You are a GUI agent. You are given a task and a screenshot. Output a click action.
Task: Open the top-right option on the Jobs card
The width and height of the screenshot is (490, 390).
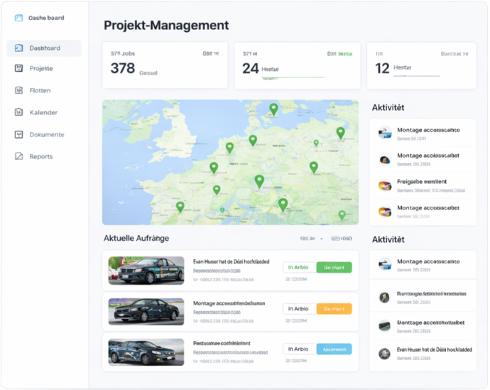(x=211, y=53)
